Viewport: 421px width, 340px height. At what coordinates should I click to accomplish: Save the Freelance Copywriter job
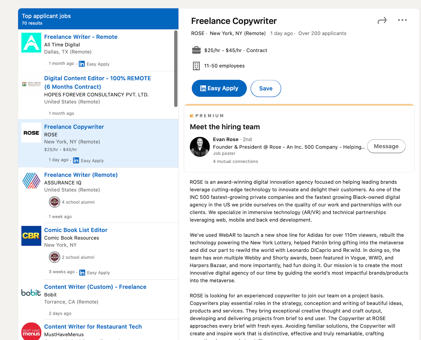click(x=266, y=88)
